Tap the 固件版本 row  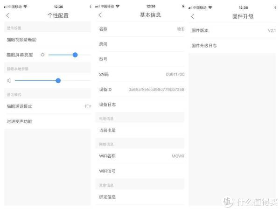point(233,30)
